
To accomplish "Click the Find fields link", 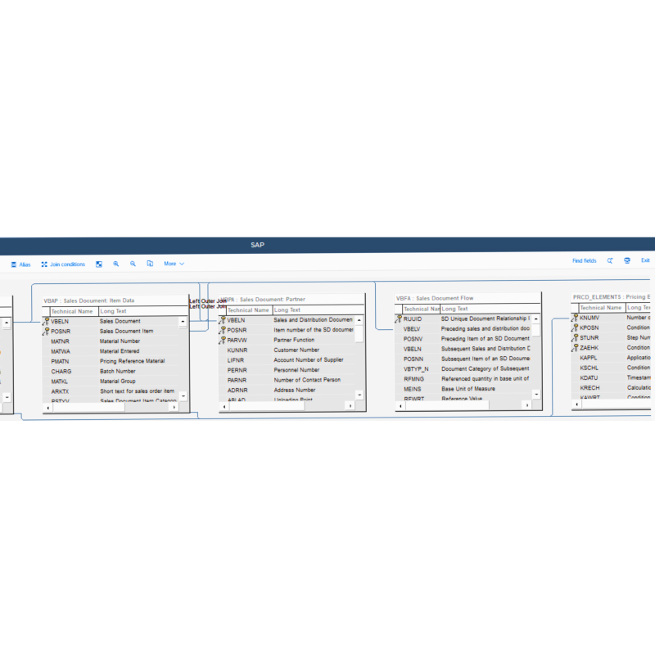I will tap(584, 260).
